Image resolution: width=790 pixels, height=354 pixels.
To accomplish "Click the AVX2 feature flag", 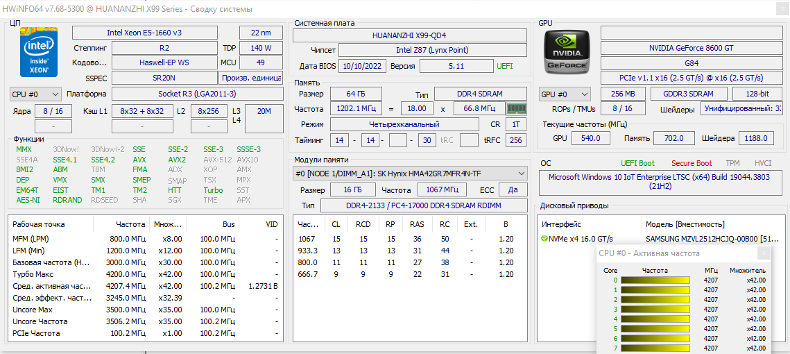I will [x=177, y=160].
